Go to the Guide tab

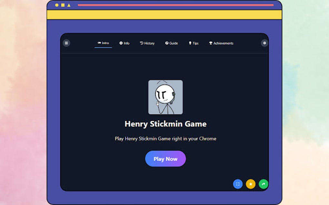click(x=171, y=43)
